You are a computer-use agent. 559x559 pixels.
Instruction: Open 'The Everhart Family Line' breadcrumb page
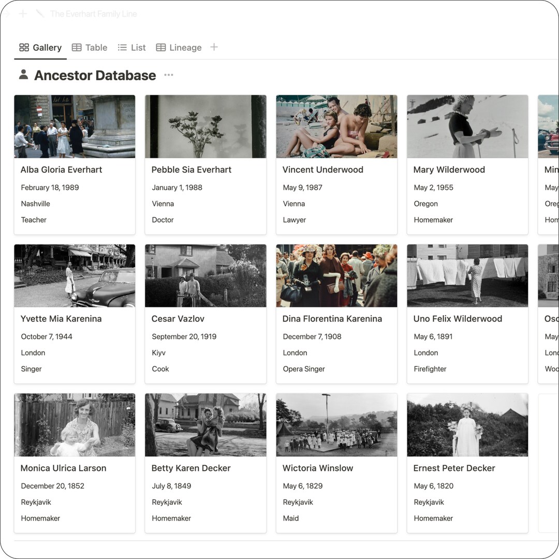[x=93, y=13]
